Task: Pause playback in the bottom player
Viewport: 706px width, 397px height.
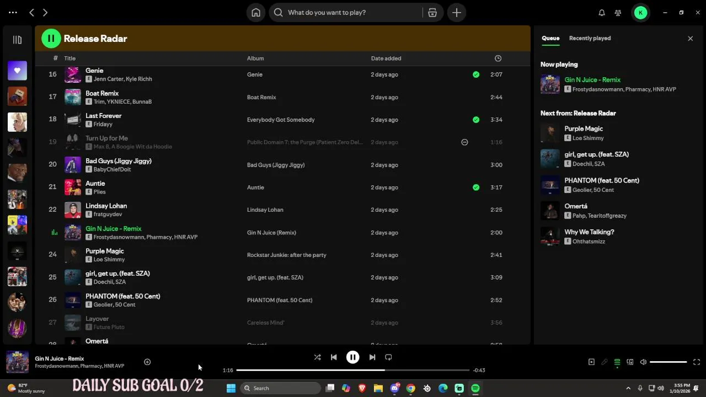Action: click(x=353, y=357)
